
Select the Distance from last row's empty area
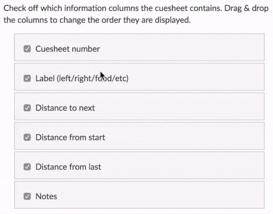click(182, 165)
